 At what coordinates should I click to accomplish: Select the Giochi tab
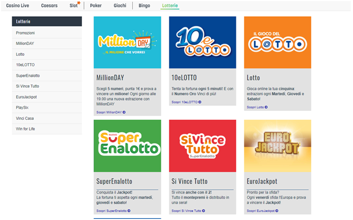tap(120, 6)
